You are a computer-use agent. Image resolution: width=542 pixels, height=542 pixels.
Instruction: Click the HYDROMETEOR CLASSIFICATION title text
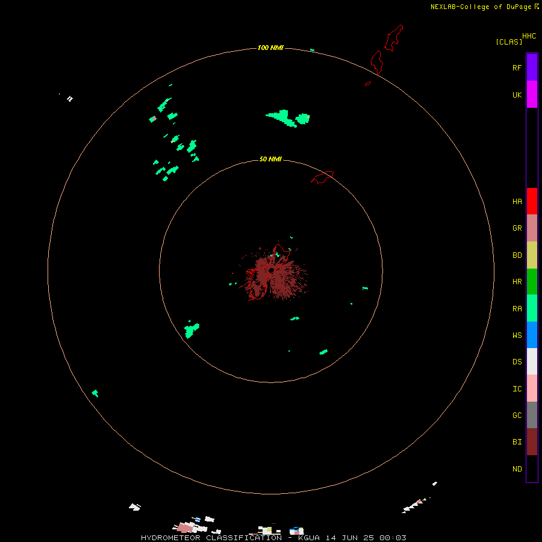(211, 538)
